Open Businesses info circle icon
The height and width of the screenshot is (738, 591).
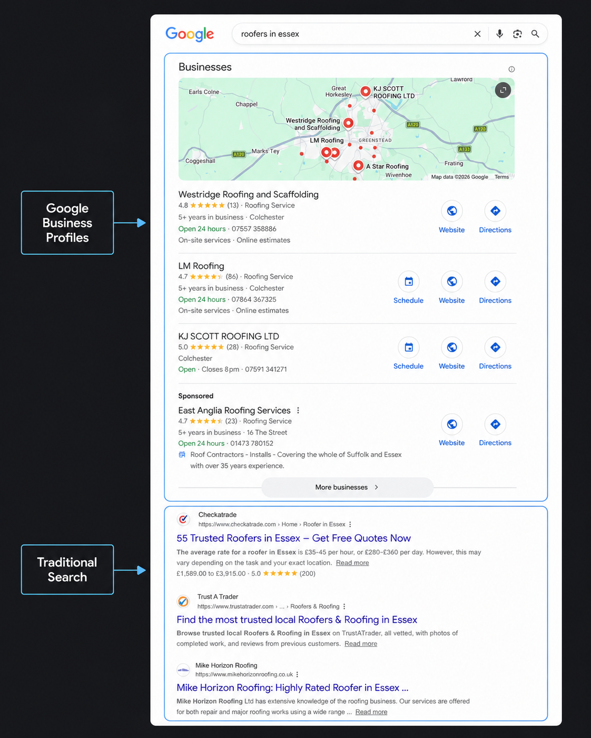point(511,69)
